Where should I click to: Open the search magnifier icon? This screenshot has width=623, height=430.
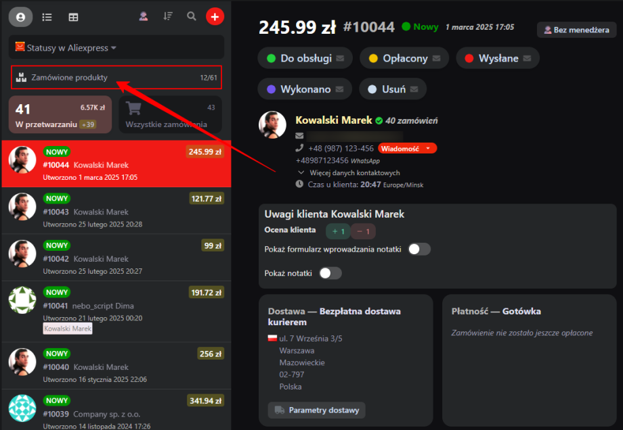coord(192,17)
